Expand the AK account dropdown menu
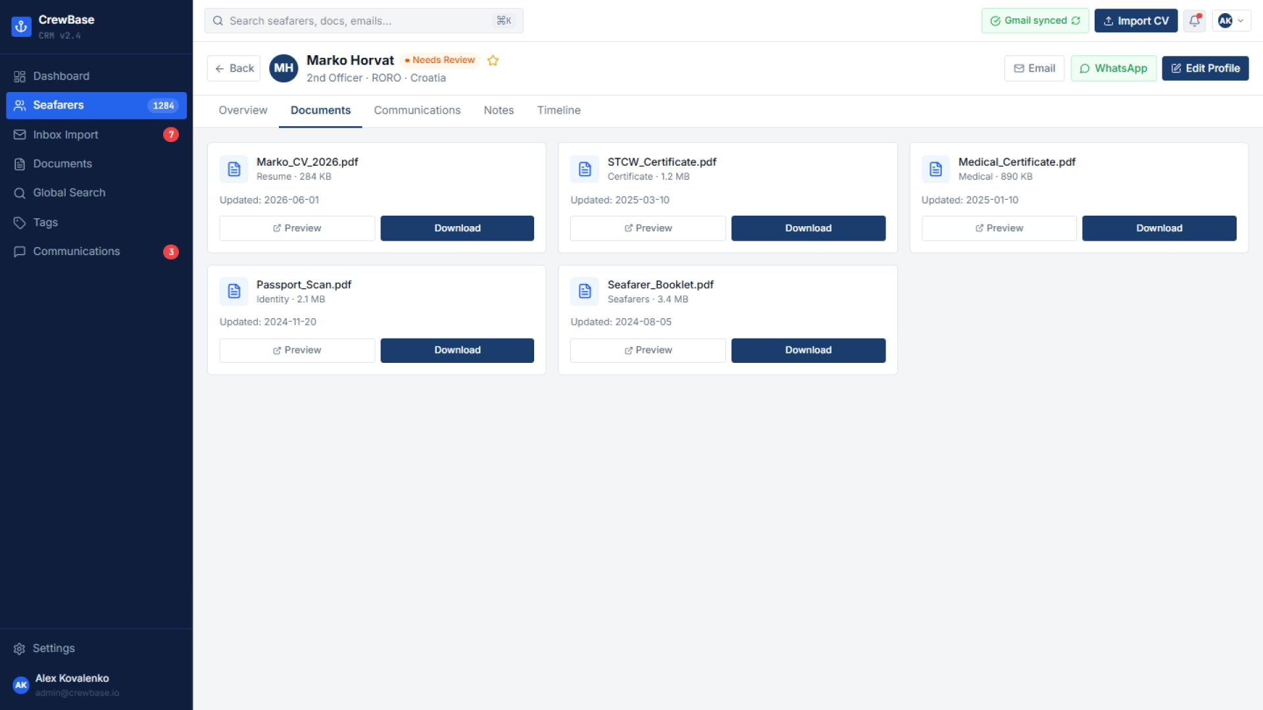1263x710 pixels. tap(1231, 21)
